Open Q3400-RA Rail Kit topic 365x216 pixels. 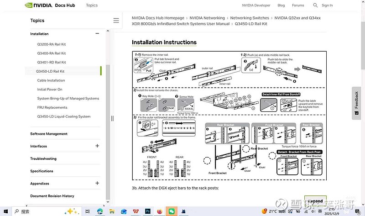point(52,53)
